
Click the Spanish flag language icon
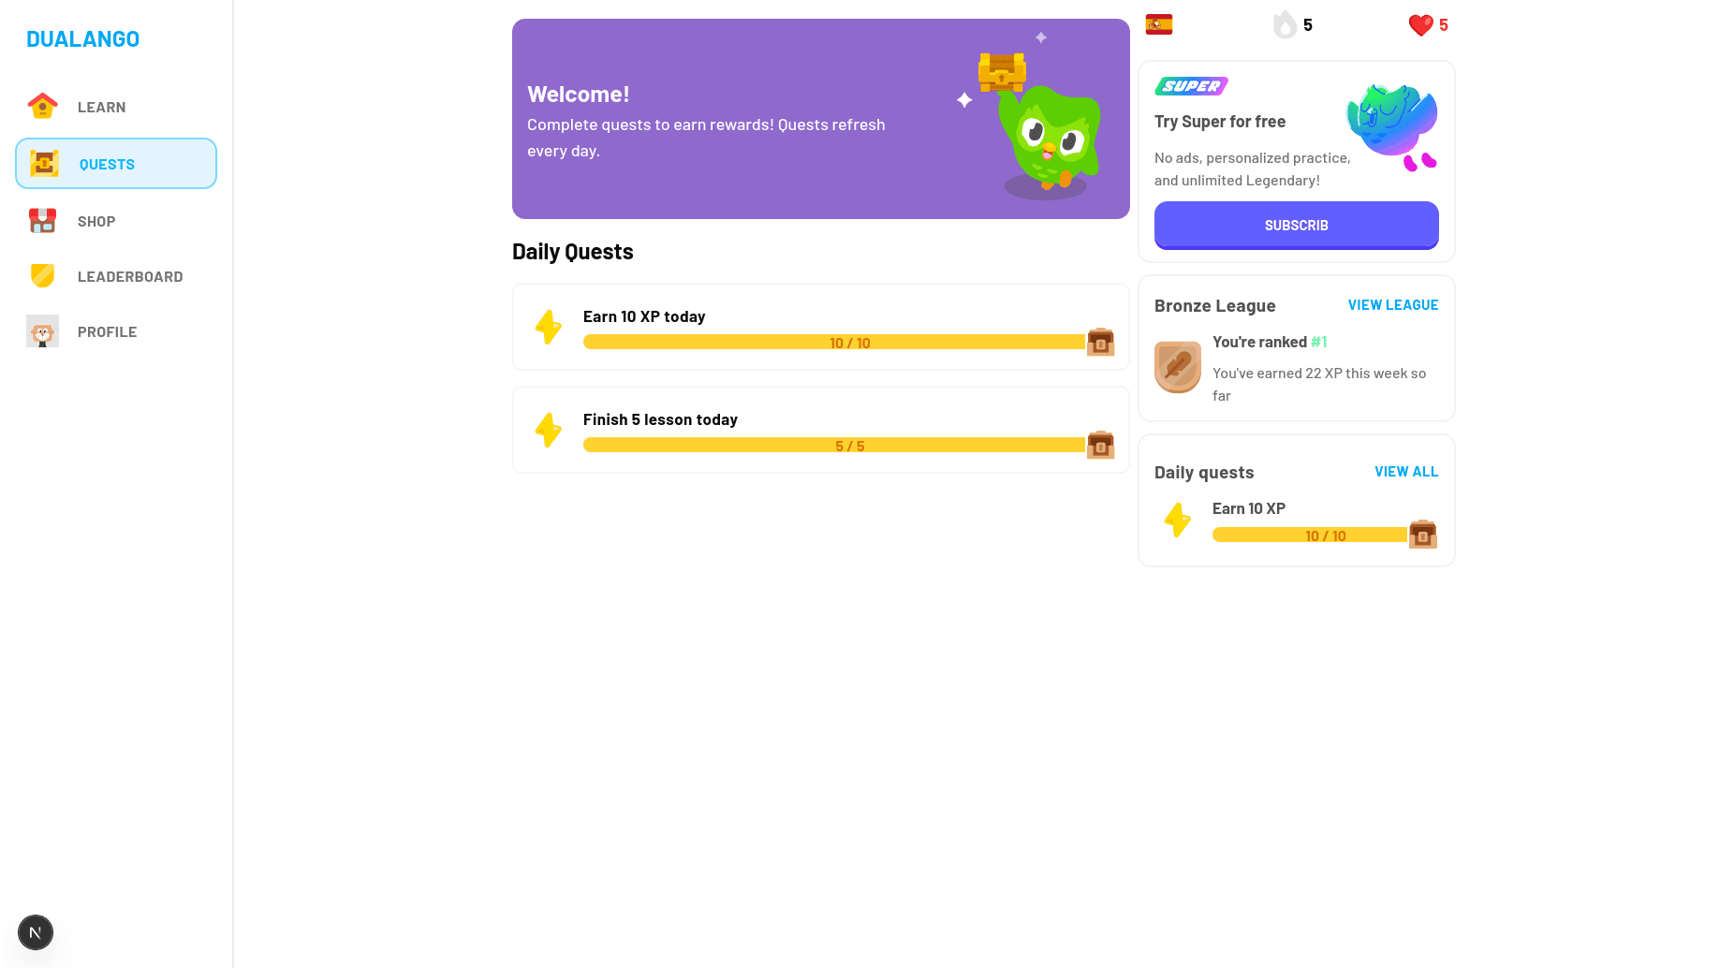click(1159, 25)
